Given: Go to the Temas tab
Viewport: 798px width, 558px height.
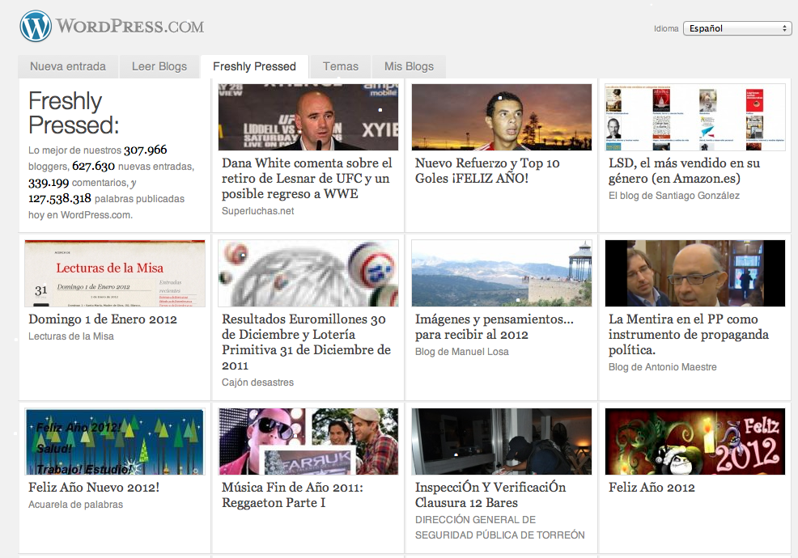Looking at the screenshot, I should click(340, 66).
